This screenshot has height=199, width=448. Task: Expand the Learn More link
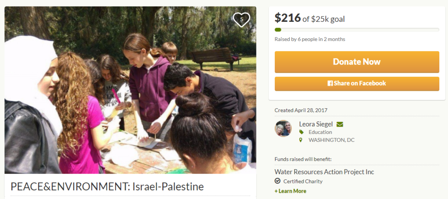[290, 191]
